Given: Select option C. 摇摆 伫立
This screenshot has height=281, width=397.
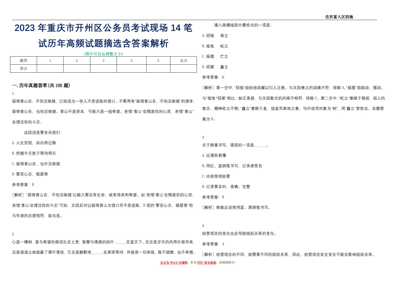Looking at the screenshot, I should [x=215, y=56].
